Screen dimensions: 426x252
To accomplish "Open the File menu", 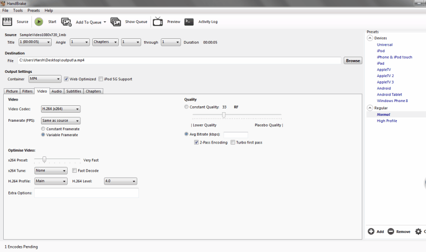I will point(5,11).
